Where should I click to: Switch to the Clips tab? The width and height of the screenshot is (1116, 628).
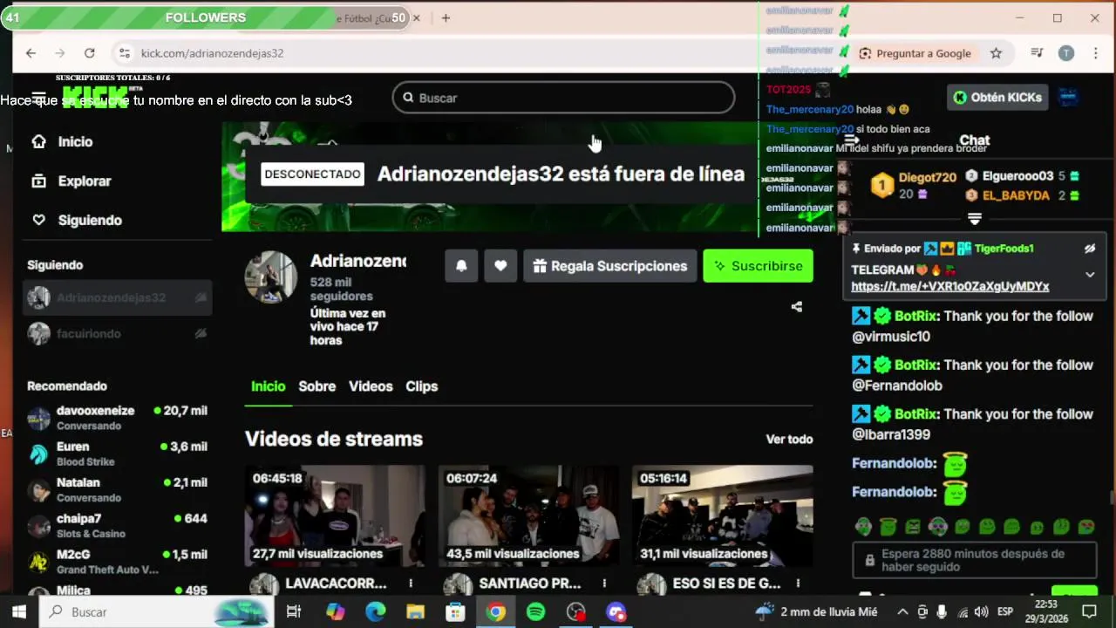(x=421, y=386)
